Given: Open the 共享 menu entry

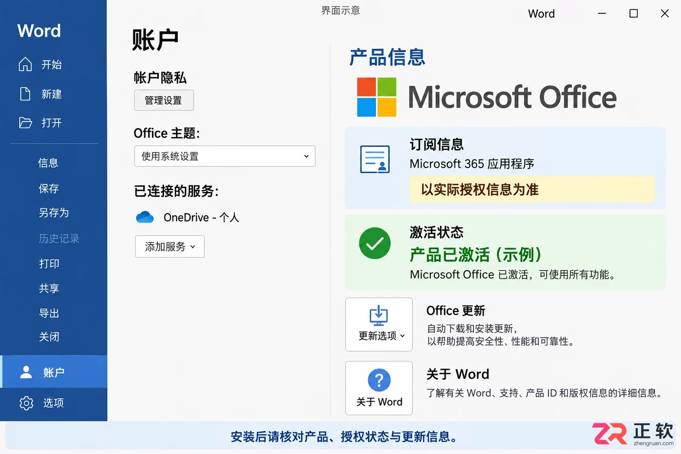Looking at the screenshot, I should [49, 288].
